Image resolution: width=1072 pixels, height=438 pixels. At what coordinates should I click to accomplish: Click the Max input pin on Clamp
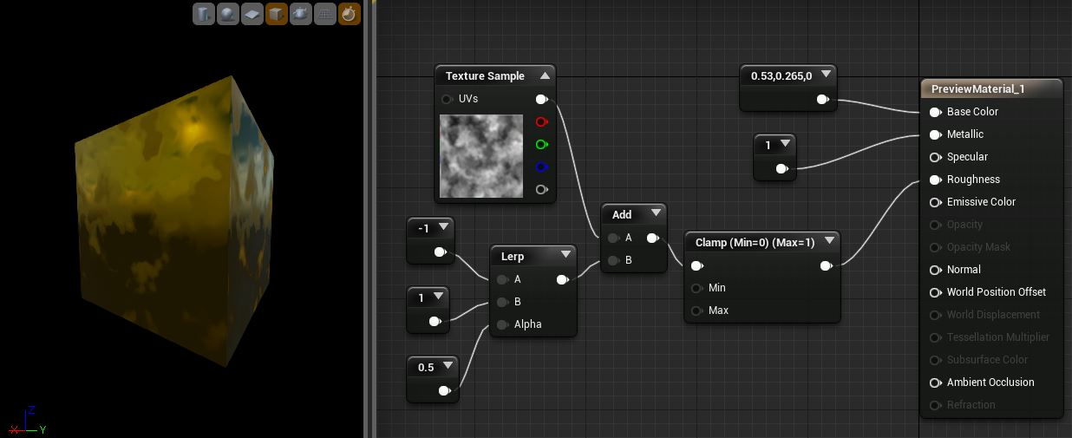pos(697,311)
